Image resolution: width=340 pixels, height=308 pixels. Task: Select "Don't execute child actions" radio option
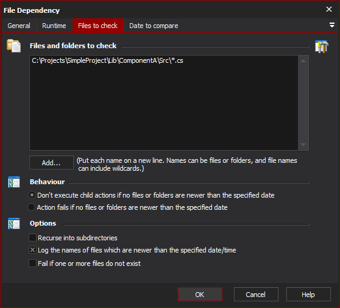click(32, 195)
